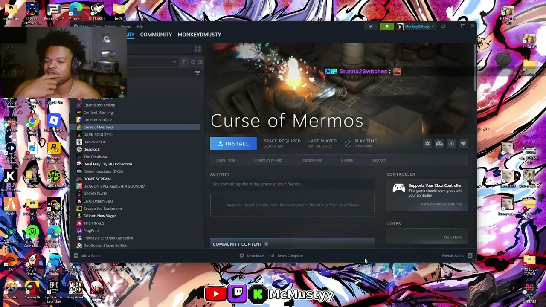This screenshot has width=546, height=307.
Task: Add Curse of Mermos to favorites heart
Action: coord(463,144)
